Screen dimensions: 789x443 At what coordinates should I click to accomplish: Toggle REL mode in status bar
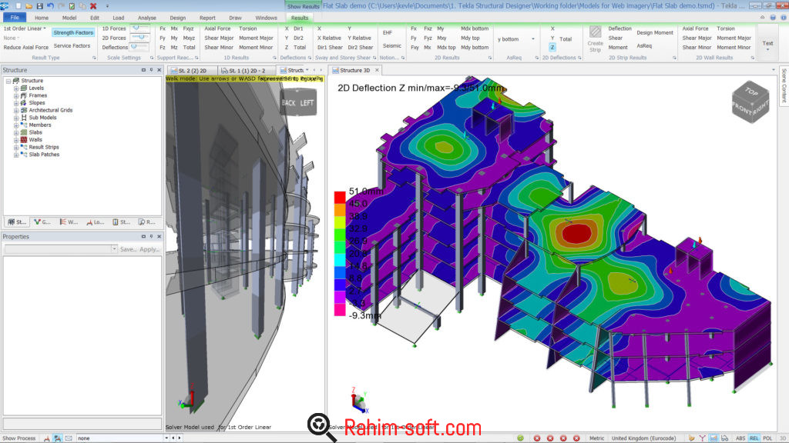coord(754,438)
